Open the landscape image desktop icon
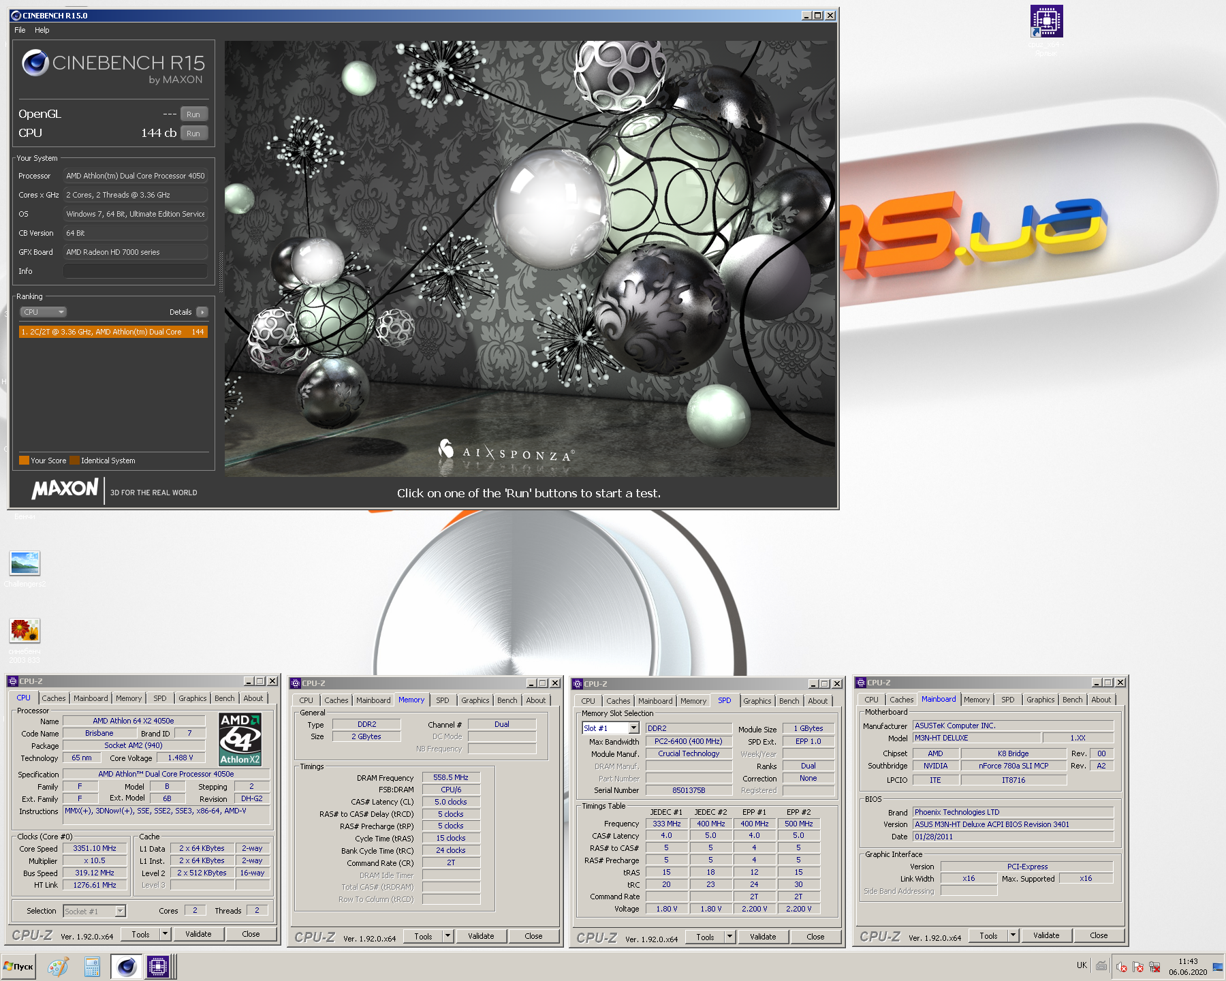This screenshot has width=1226, height=981. (25, 563)
